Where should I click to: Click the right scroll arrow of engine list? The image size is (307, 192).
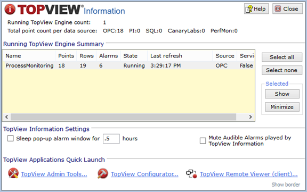click(251, 117)
